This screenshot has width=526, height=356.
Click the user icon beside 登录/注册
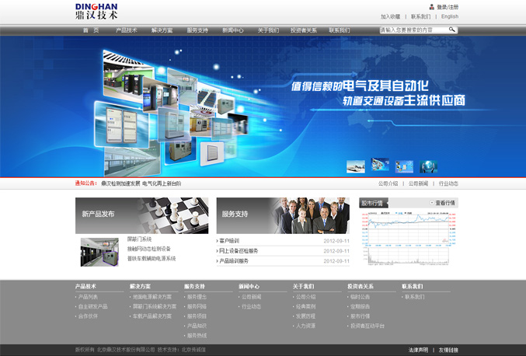tap(432, 7)
